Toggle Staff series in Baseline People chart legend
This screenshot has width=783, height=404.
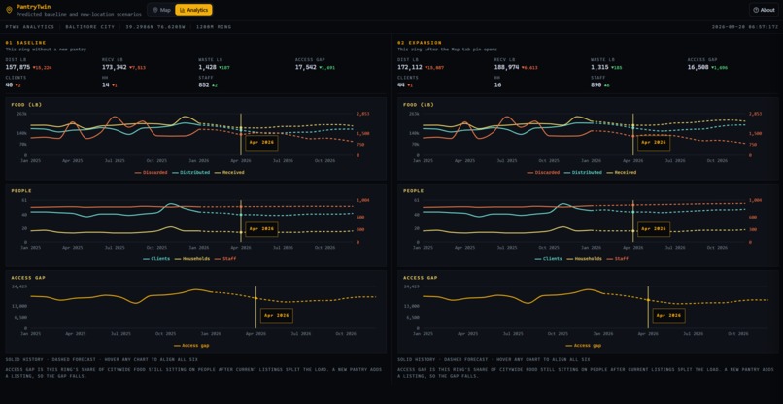click(x=227, y=259)
